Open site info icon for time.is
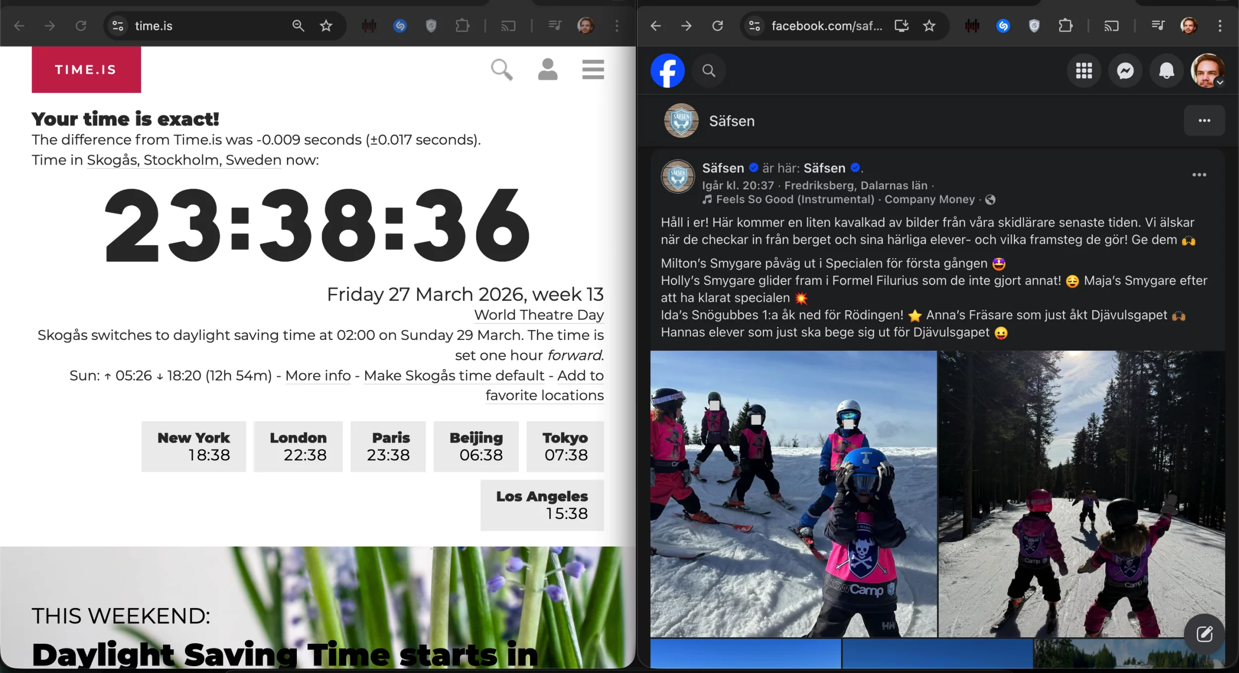Screen dimensions: 1239x673 pyautogui.click(x=117, y=26)
